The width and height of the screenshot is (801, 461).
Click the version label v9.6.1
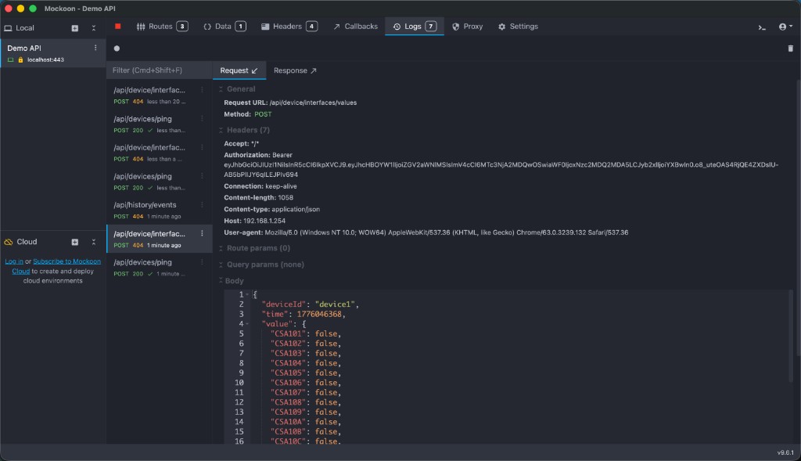pyautogui.click(x=785, y=452)
